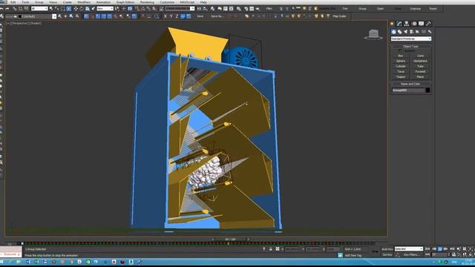
Task: Click the Map Scaler button
Action: (x=340, y=16)
